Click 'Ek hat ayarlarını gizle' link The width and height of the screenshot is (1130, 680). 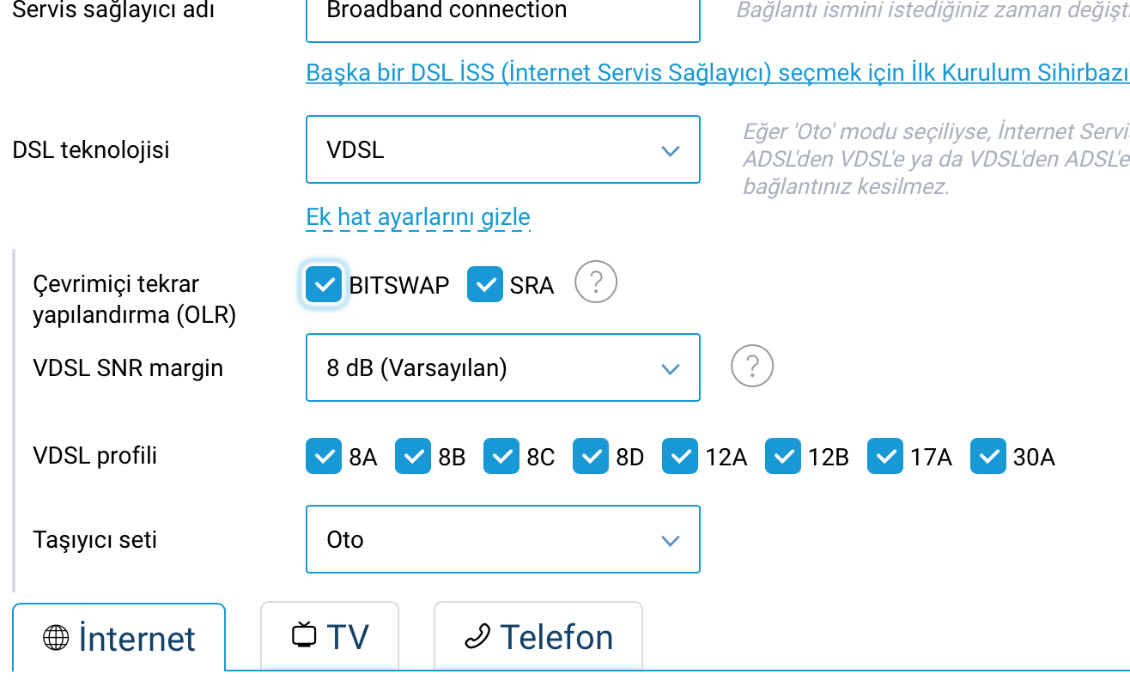(x=418, y=218)
